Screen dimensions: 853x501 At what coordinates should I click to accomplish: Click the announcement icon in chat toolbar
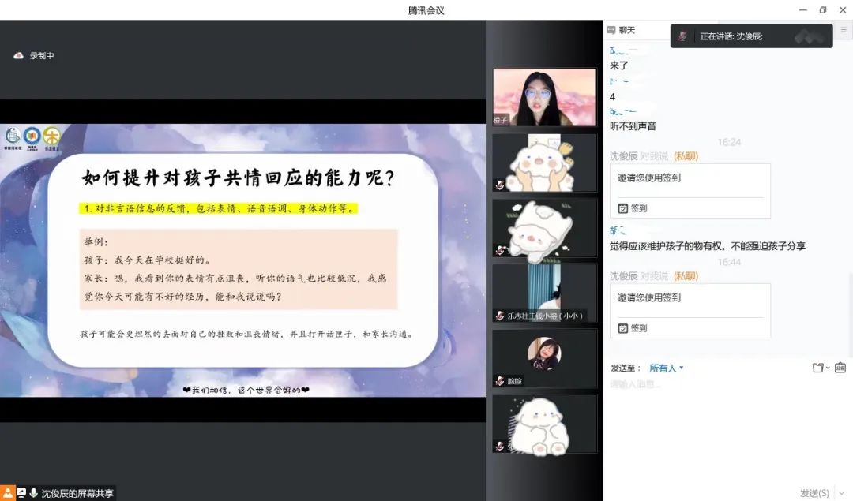point(840,368)
